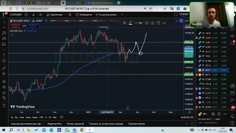This screenshot has height=133, width=236.
Task: Click the red sell price button
Action: [16, 26]
